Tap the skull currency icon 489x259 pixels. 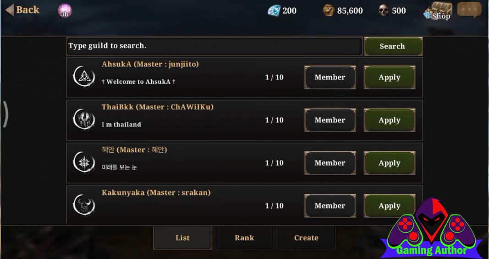[x=384, y=11]
